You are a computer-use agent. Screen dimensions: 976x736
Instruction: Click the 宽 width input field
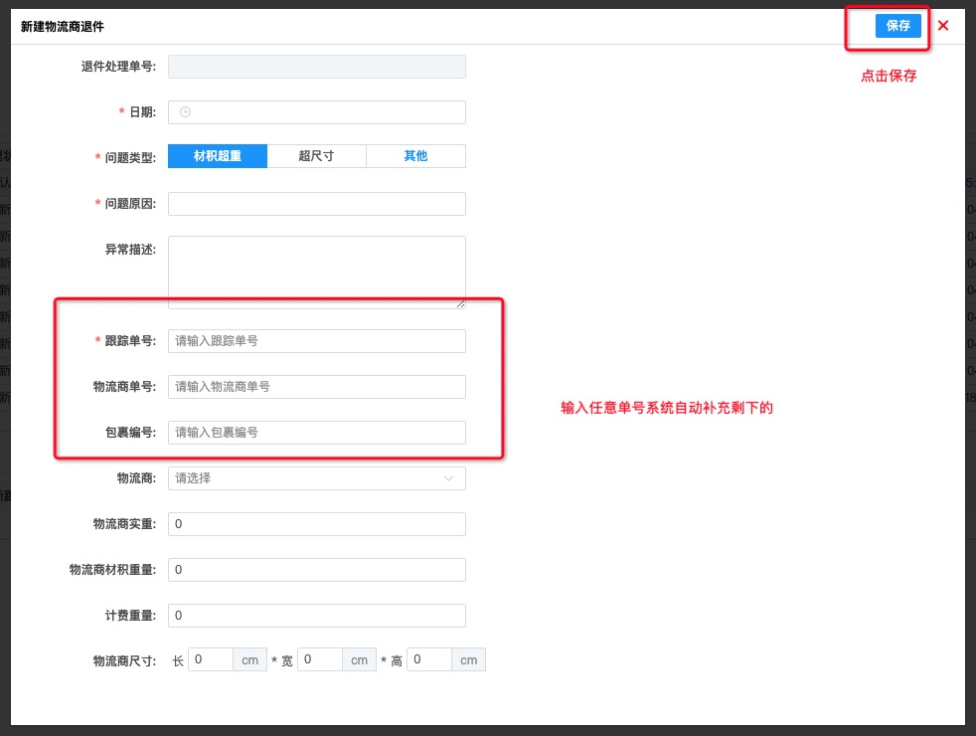click(320, 659)
